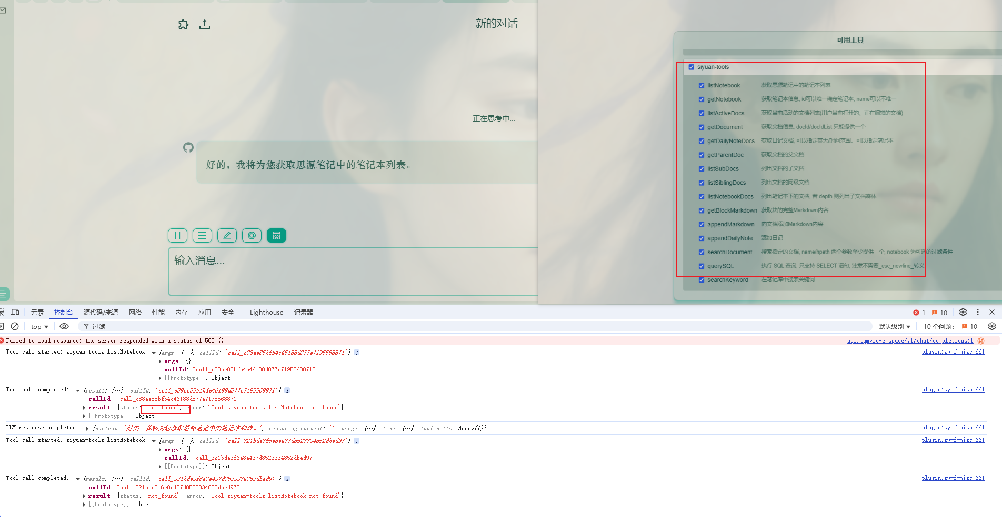Click the sidebar lines icon at chat's lower left
This screenshot has width=1002, height=523.
3,294
